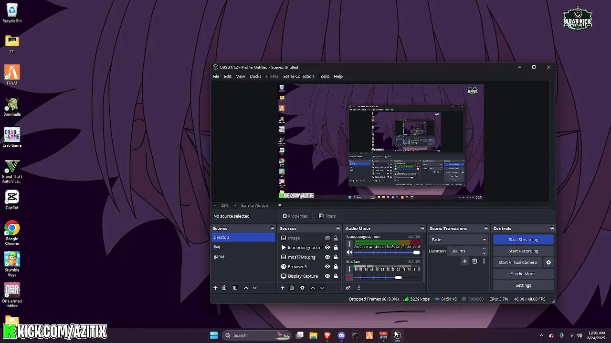Viewport: 611px width, 343px height.
Task: Open the Edit menu
Action: coord(228,76)
